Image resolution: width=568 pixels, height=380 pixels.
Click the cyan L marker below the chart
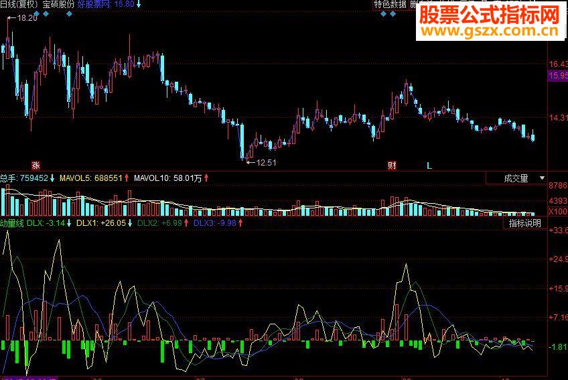429,166
